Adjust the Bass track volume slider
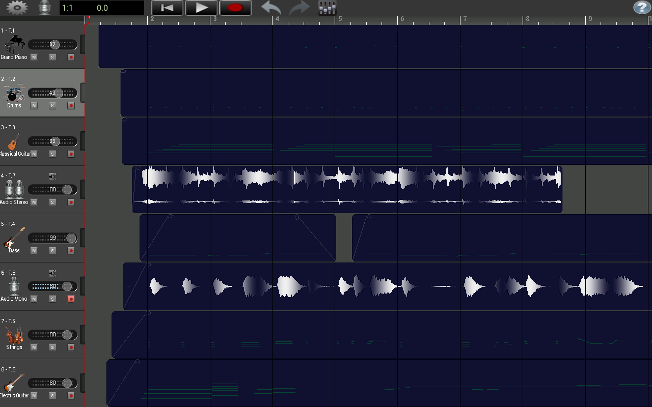 click(52, 238)
